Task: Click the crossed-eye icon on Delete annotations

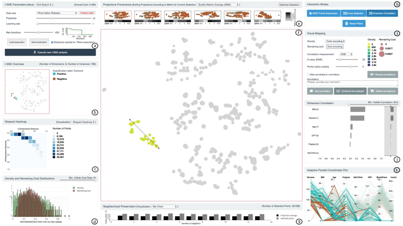Action: 371,90
